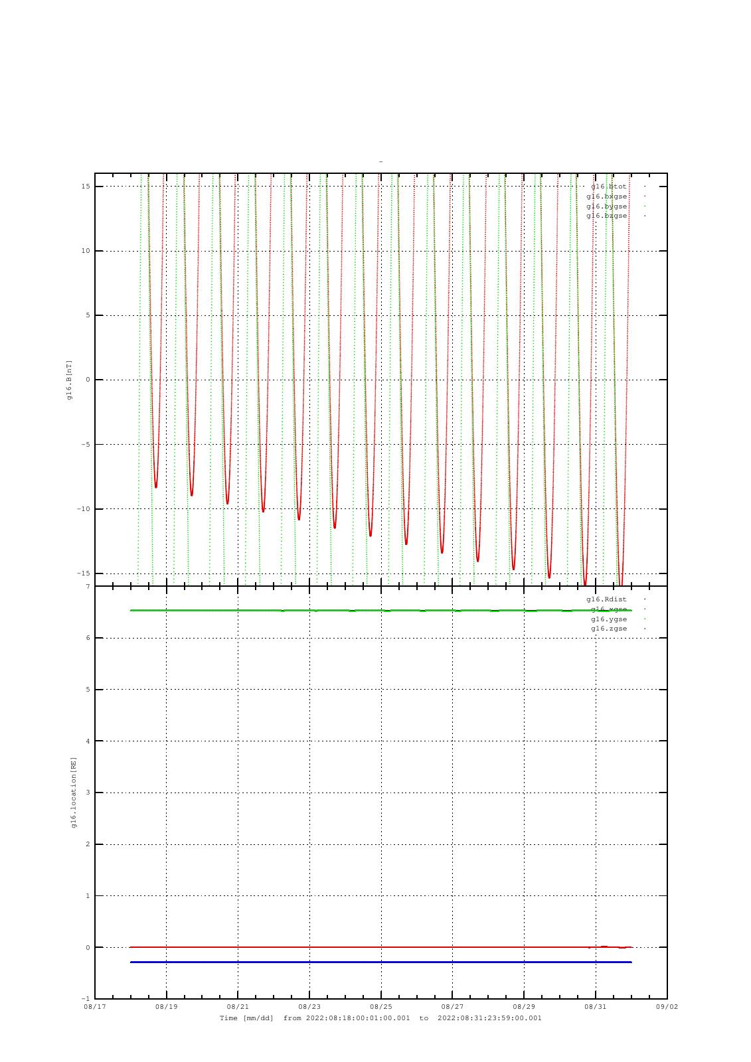Viewport: 751px width, 1062px height.
Task: Click the 08/21 date tick label
Action: point(238,1007)
